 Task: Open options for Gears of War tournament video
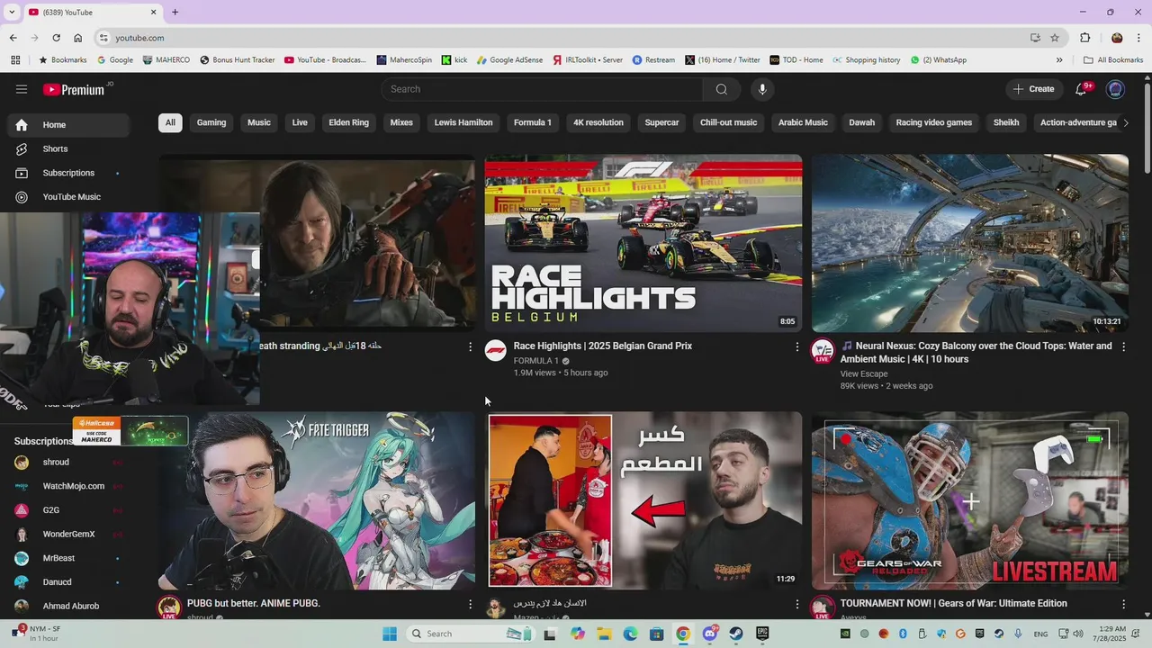coord(1123,604)
